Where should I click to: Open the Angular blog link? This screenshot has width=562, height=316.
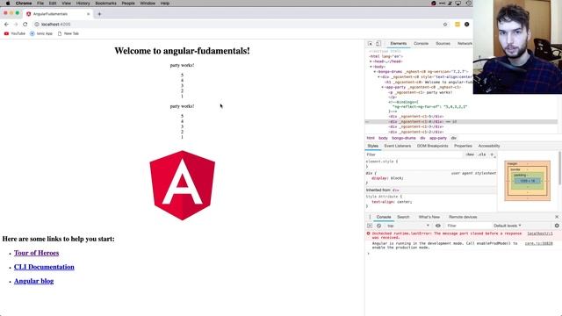[33, 281]
